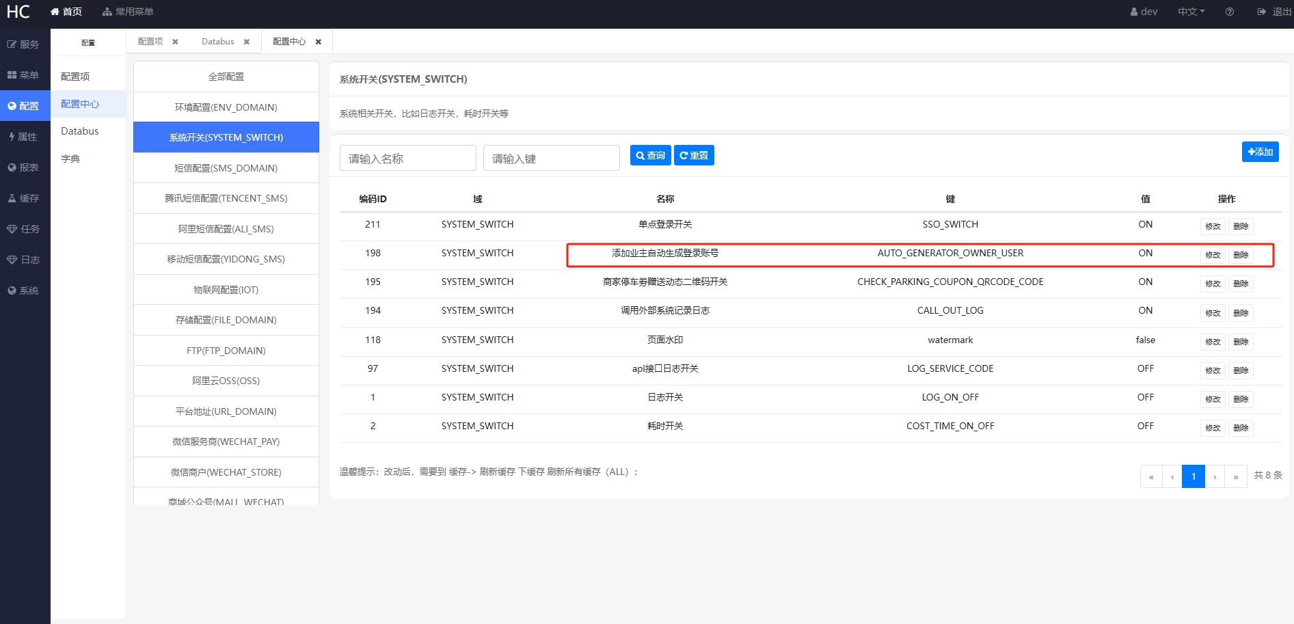Switch to the 配置中心 tab
The height and width of the screenshot is (624, 1294).
coord(289,42)
